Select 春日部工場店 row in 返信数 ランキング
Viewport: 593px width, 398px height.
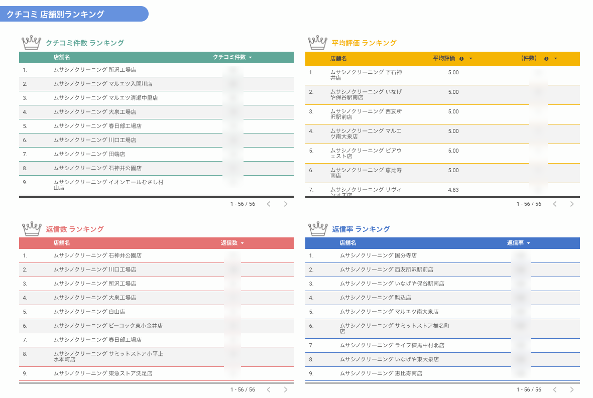coord(156,340)
